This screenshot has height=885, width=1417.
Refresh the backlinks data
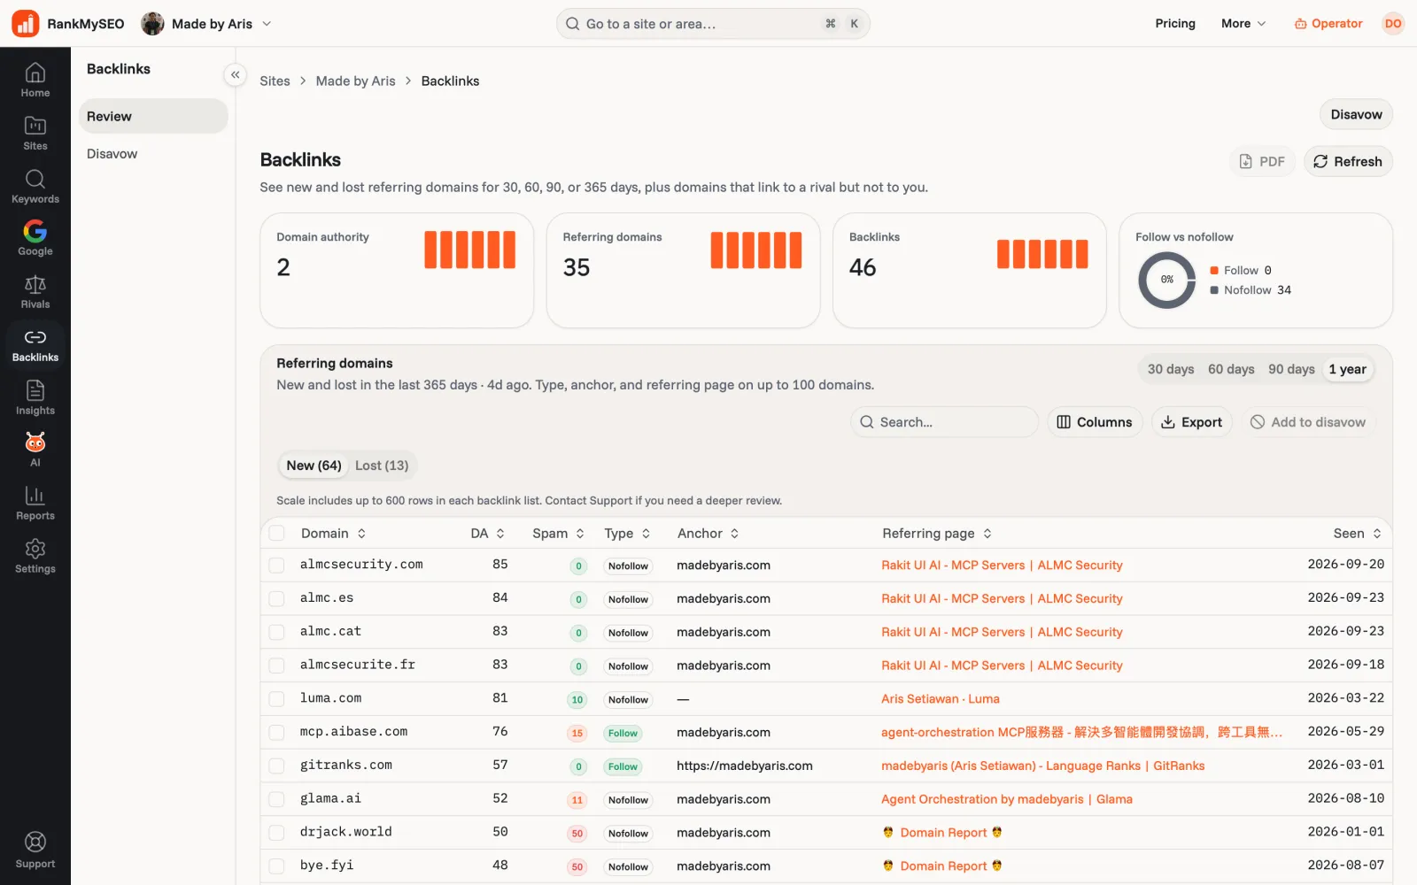tap(1348, 161)
